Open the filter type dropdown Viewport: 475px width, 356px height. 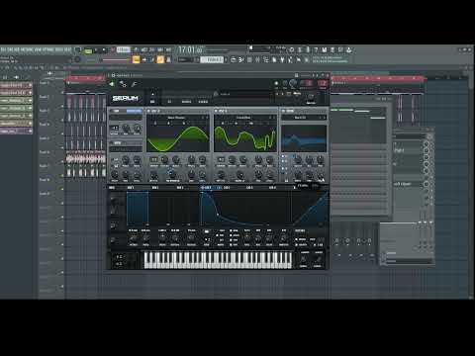coord(300,118)
